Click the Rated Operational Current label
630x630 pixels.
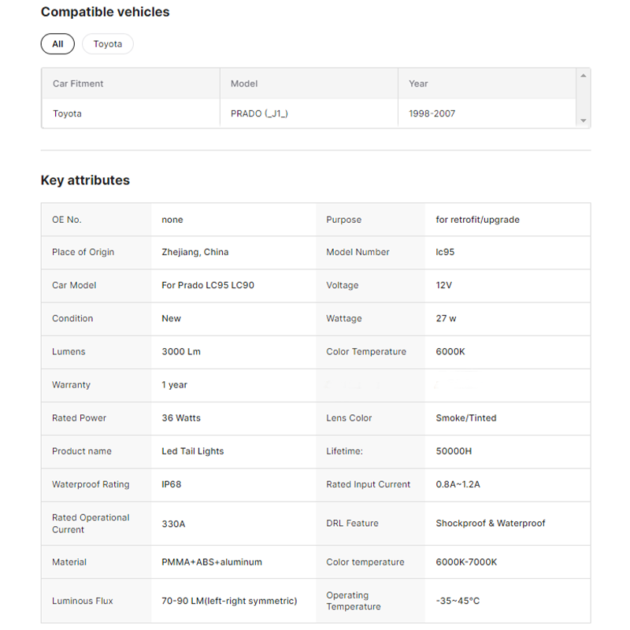pos(91,524)
